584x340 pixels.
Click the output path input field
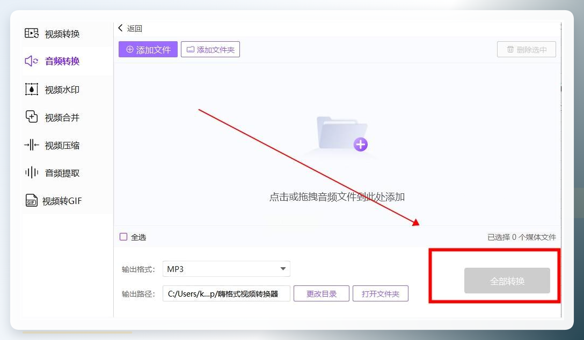(x=227, y=293)
